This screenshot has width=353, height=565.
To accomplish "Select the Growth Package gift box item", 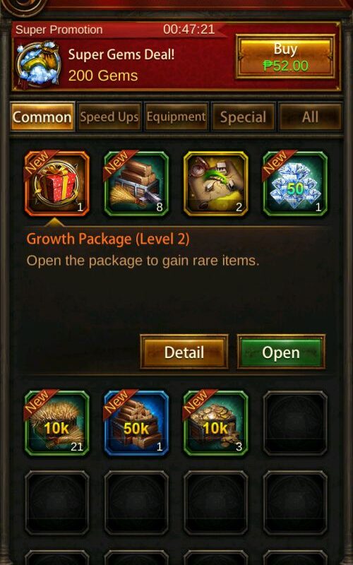I will click(57, 184).
